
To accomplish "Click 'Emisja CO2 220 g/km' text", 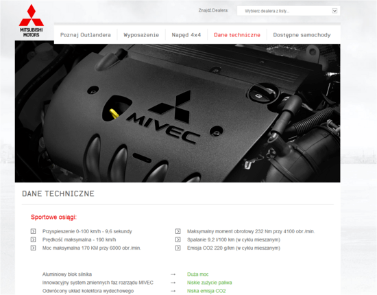I will (x=210, y=248).
